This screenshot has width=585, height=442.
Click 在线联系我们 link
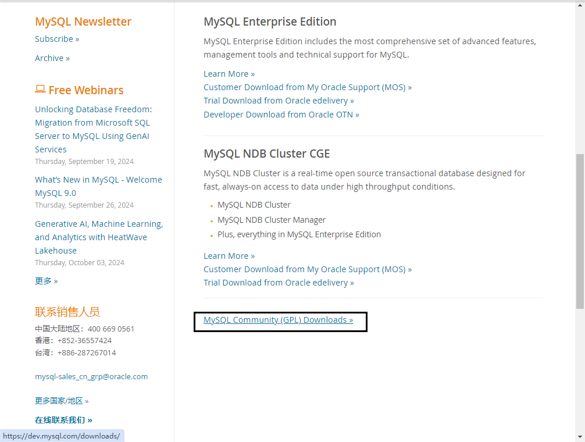tap(63, 420)
